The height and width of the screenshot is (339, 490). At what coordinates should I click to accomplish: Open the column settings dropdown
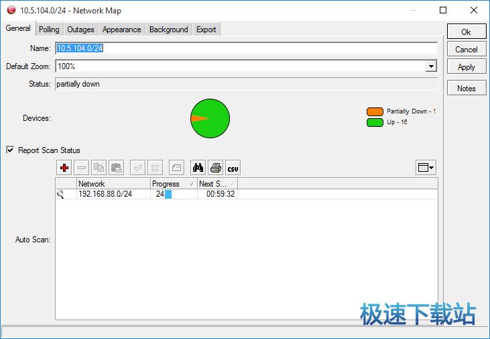pyautogui.click(x=426, y=168)
